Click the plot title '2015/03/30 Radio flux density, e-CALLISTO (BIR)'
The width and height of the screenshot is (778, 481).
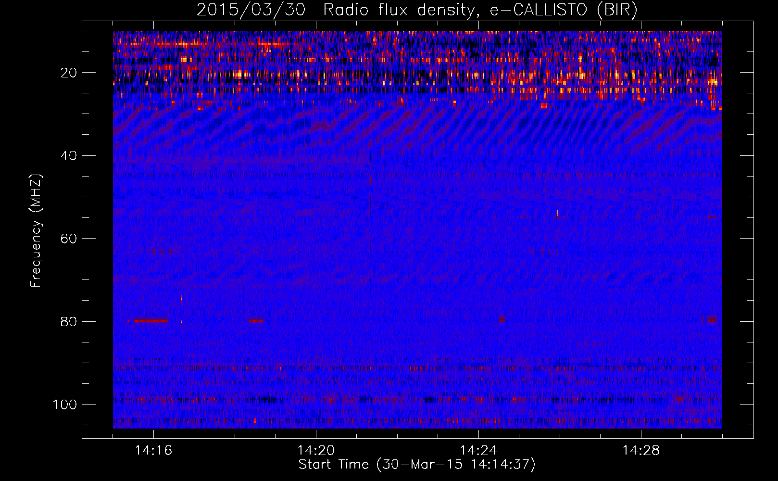click(x=417, y=10)
